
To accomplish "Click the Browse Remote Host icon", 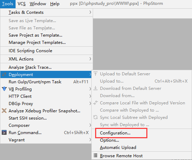I will click(95, 156).
